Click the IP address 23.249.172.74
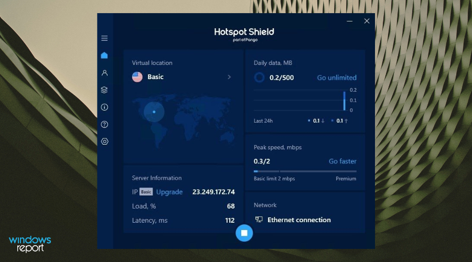The width and height of the screenshot is (472, 262). point(213,192)
